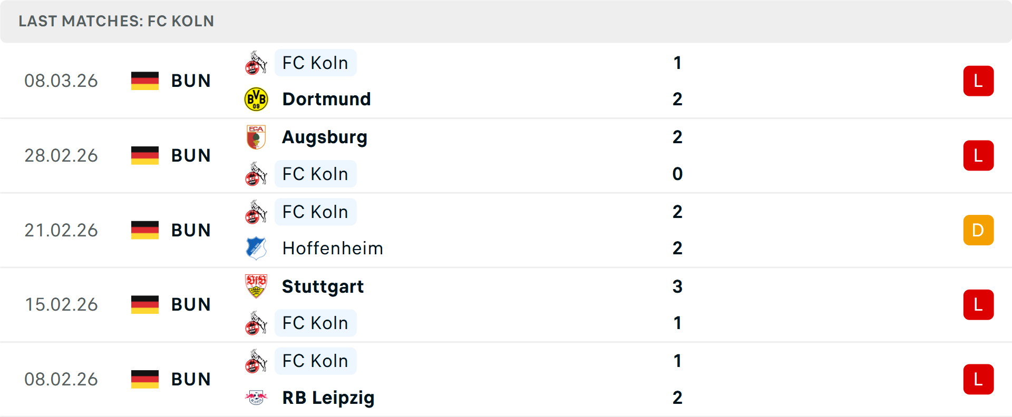Click German flag beside 28.02.26 match
Screen dimensions: 1012x417
(145, 155)
